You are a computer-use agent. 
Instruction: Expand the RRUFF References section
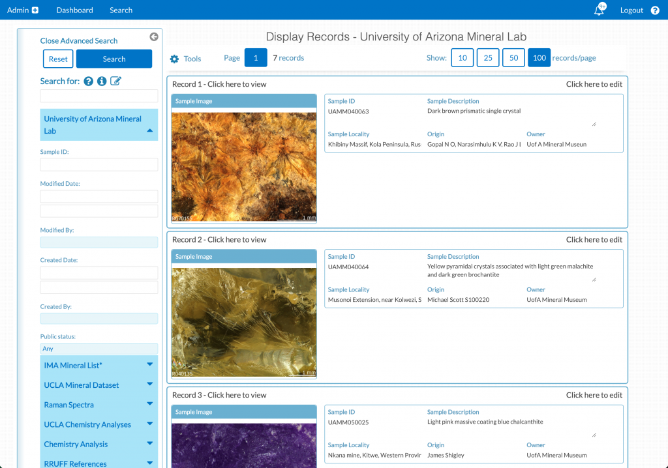[99, 463]
